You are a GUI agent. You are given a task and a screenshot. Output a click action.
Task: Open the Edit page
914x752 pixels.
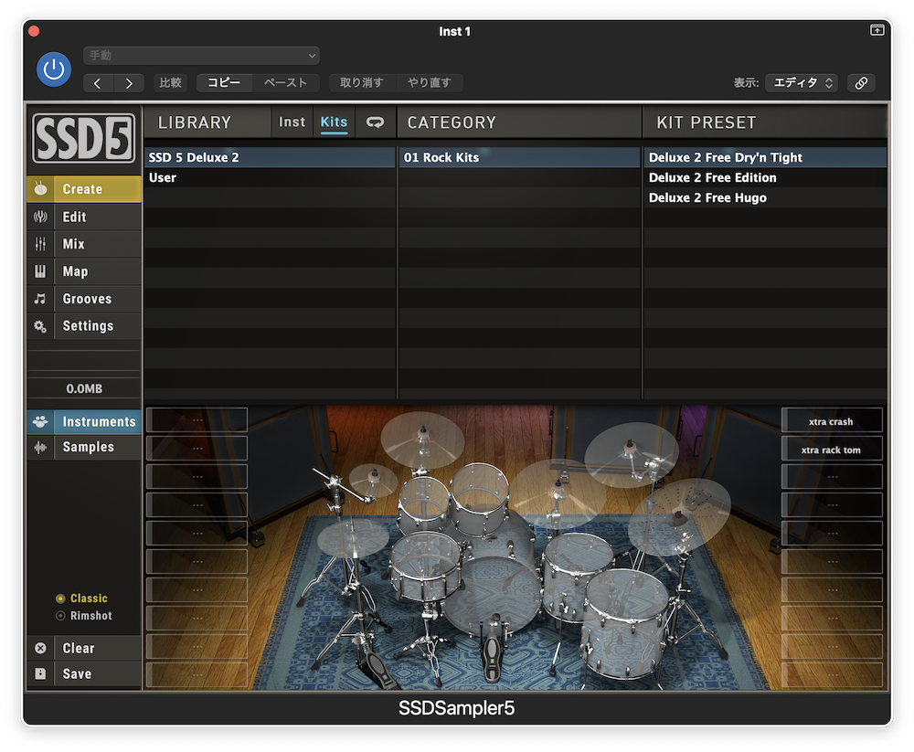click(x=84, y=217)
